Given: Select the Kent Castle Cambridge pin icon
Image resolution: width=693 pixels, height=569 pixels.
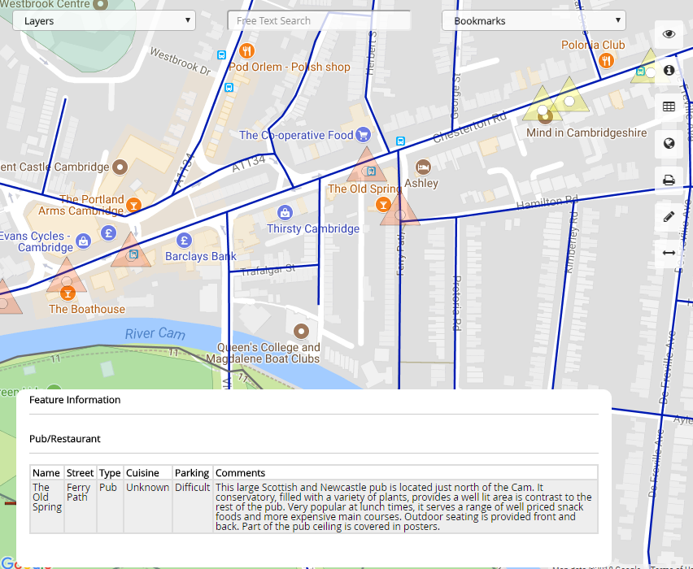Looking at the screenshot, I should (x=120, y=167).
